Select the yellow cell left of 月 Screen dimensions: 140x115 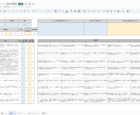point(9,33)
